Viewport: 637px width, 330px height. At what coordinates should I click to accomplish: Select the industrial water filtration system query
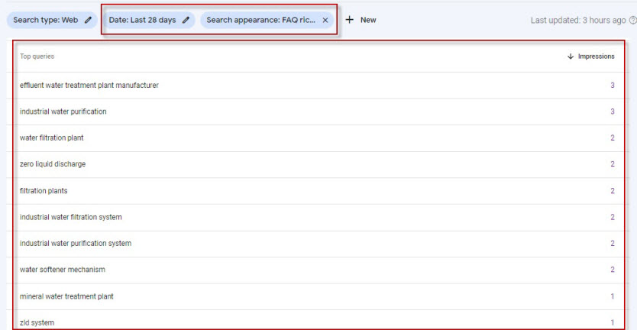[x=71, y=218]
